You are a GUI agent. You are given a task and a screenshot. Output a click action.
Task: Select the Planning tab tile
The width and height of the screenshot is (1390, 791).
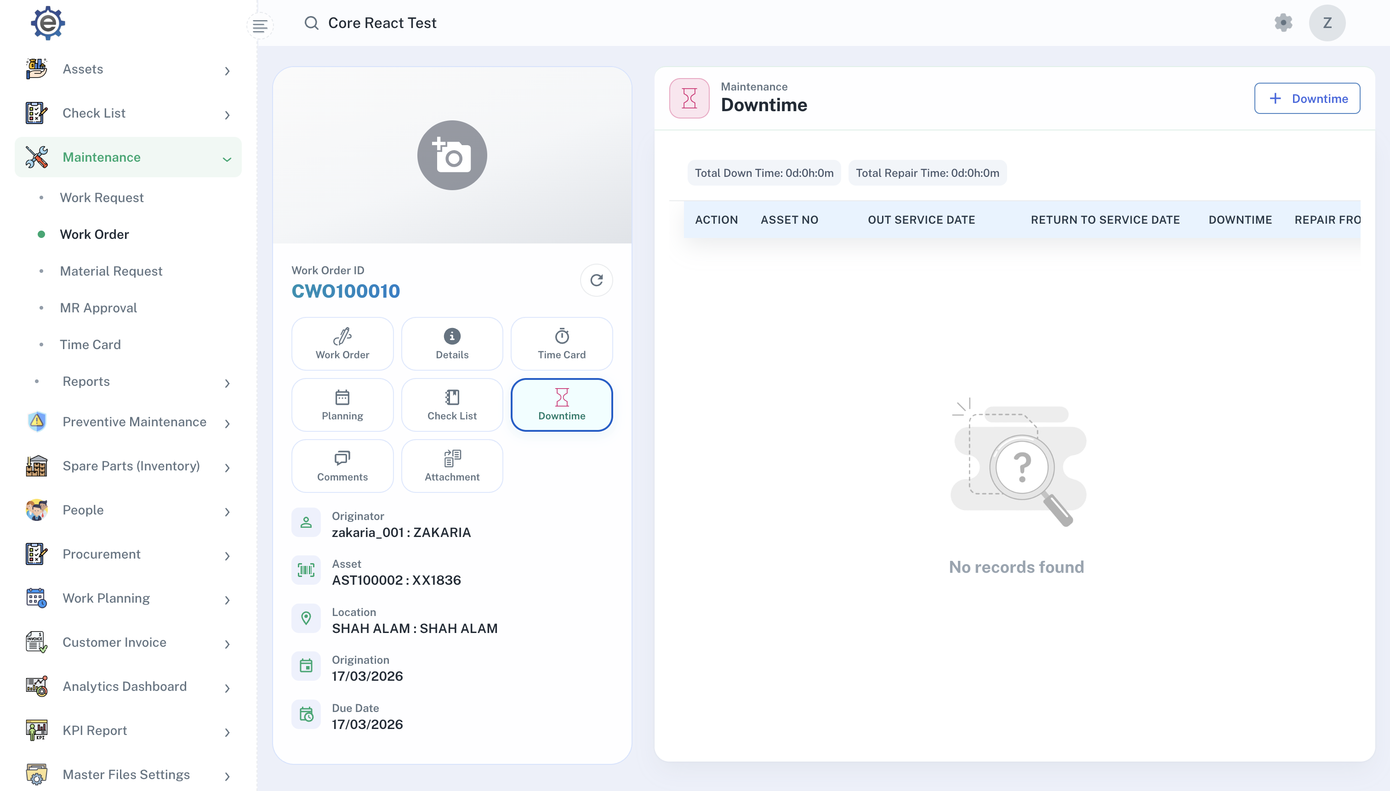coord(342,405)
